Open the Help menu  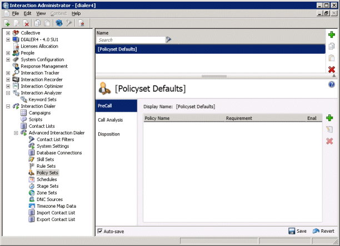point(76,13)
